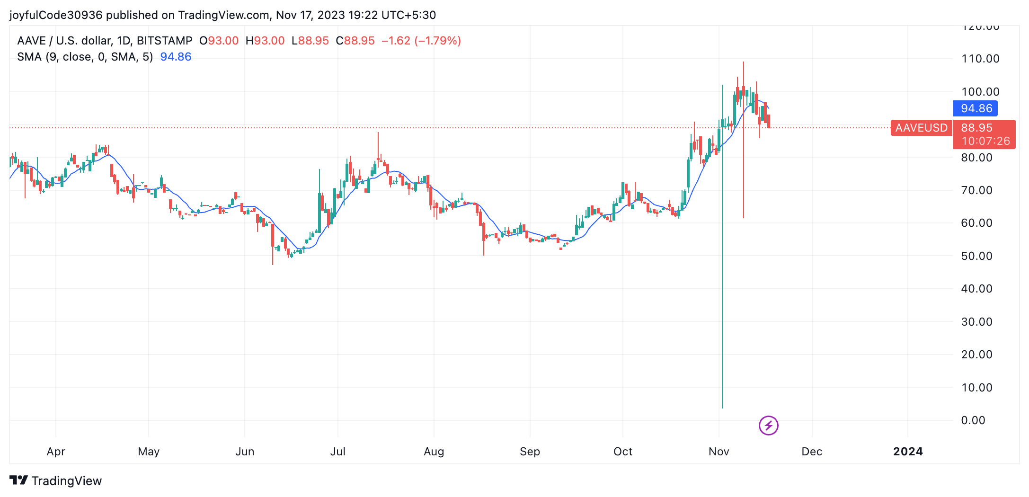Screen dimensions: 1029x497
Task: Click the Sep label on time axis
Action: click(530, 452)
